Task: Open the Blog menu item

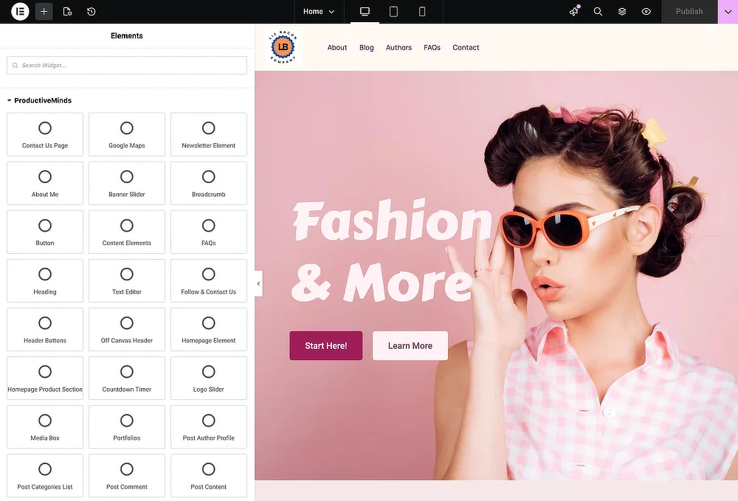Action: [366, 47]
